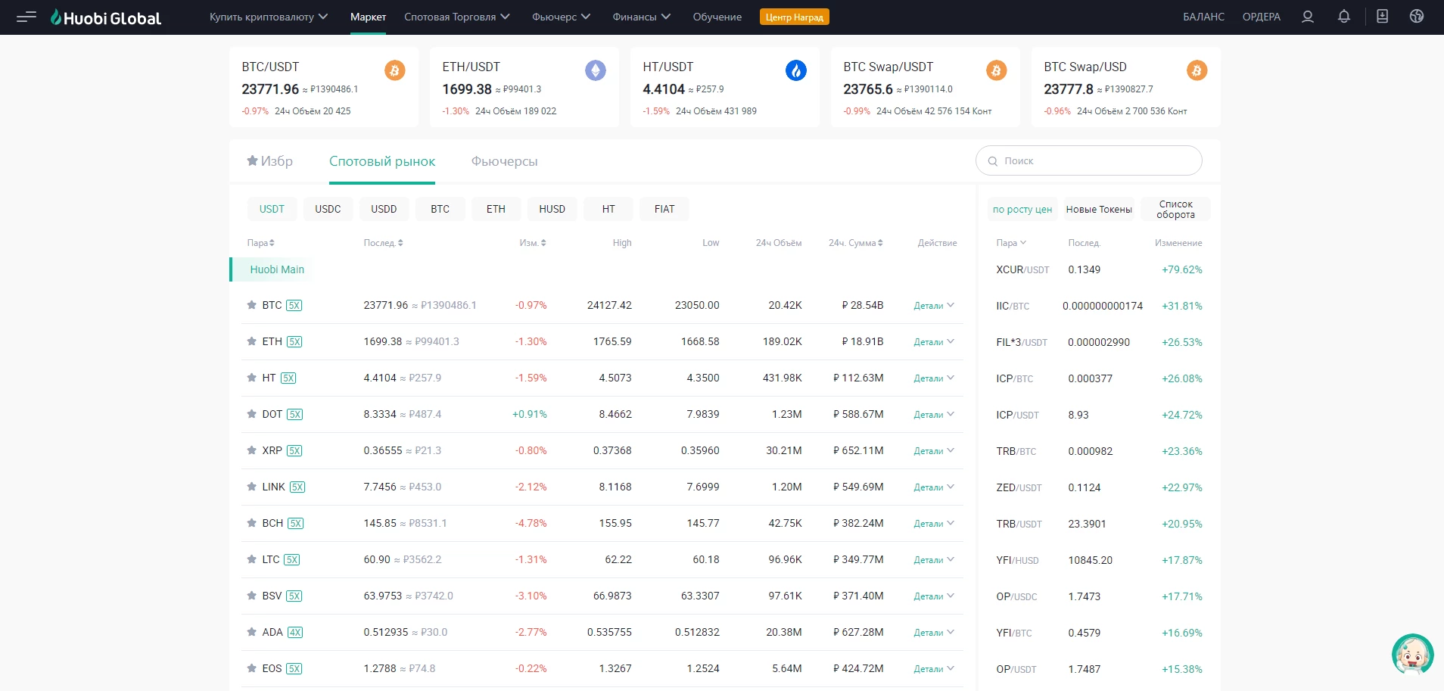Image resolution: width=1444 pixels, height=691 pixels.
Task: Open Обучение nav item
Action: (717, 17)
